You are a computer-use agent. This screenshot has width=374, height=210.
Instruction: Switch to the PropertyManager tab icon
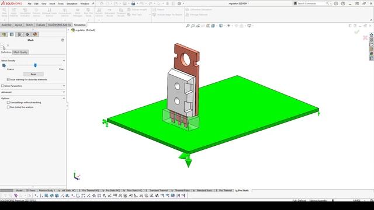tap(12, 34)
